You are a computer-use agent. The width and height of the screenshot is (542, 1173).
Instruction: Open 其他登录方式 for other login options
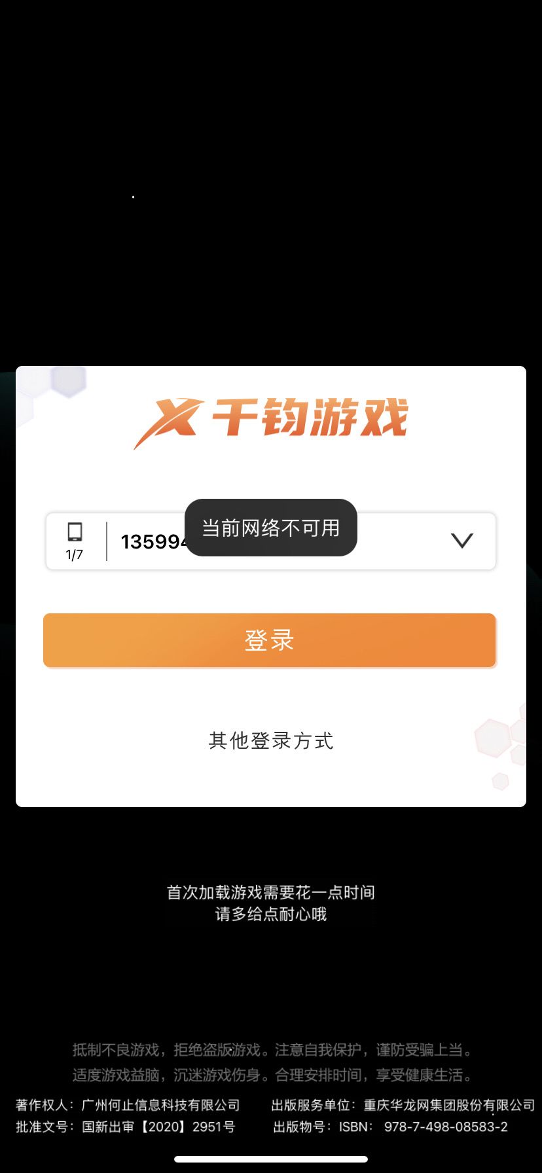click(x=271, y=740)
